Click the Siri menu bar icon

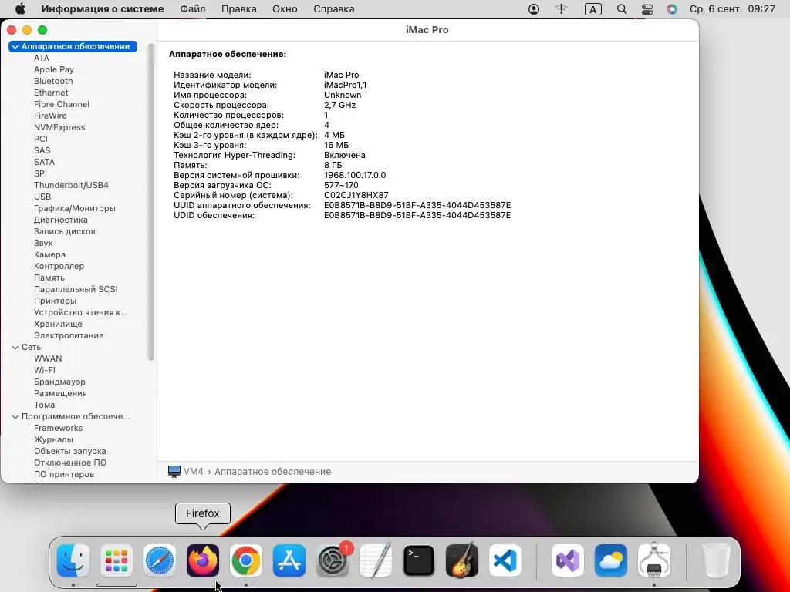coord(672,9)
